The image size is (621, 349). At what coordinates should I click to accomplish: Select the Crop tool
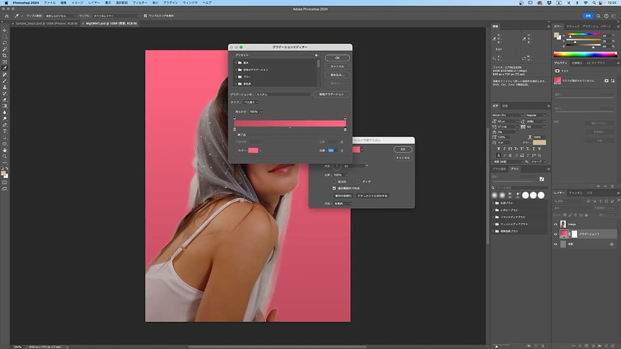pyautogui.click(x=5, y=55)
